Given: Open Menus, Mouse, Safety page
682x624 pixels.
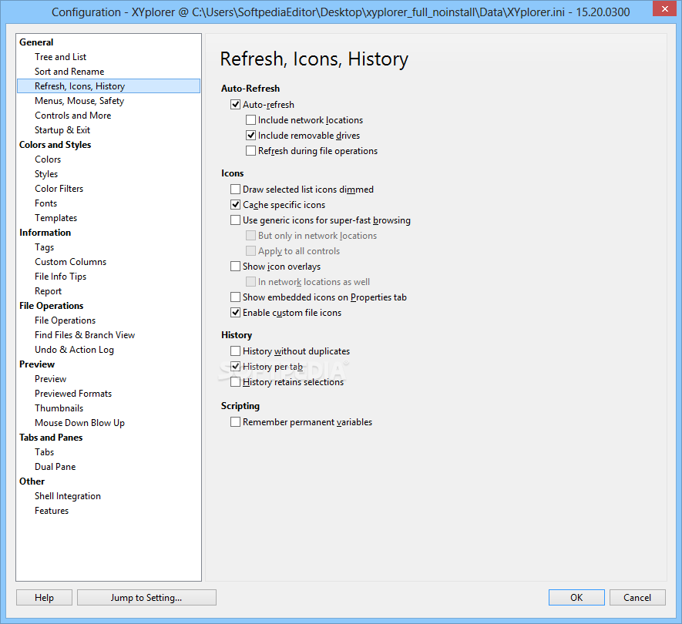Looking at the screenshot, I should (79, 101).
